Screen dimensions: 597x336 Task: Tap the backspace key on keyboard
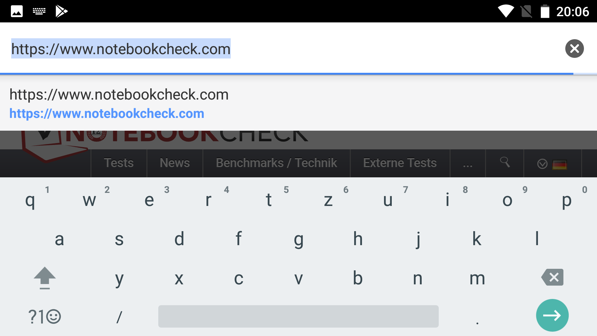pos(553,277)
